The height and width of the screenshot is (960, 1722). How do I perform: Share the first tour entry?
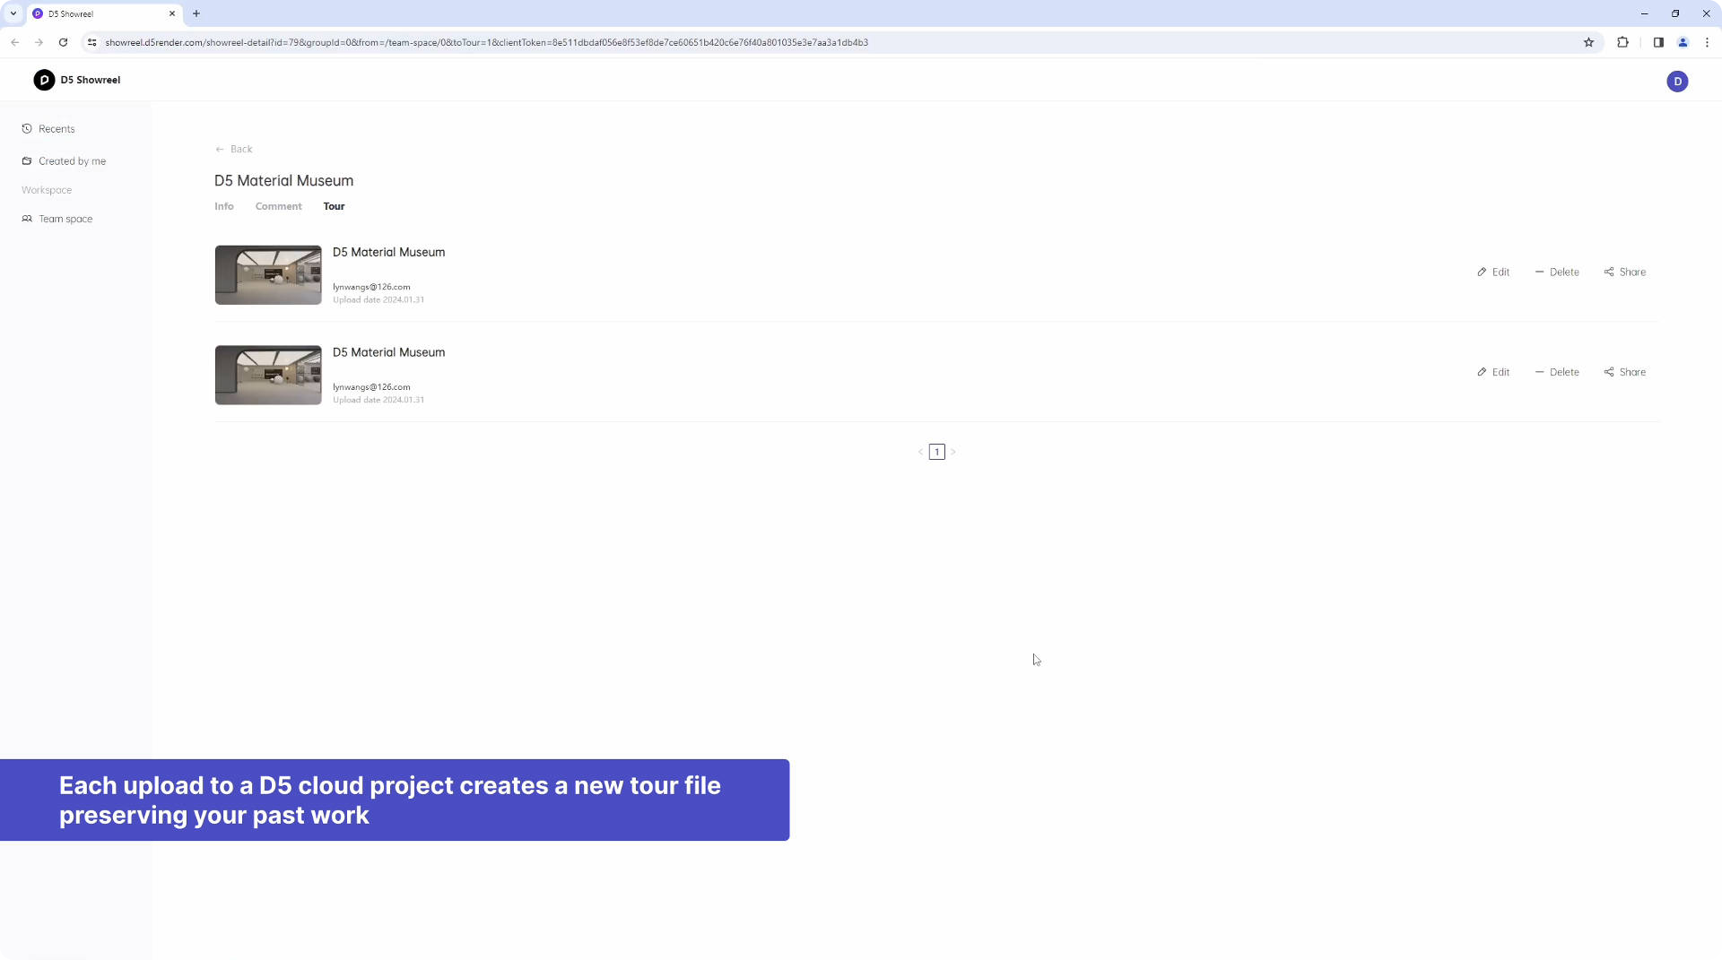pos(1625,272)
